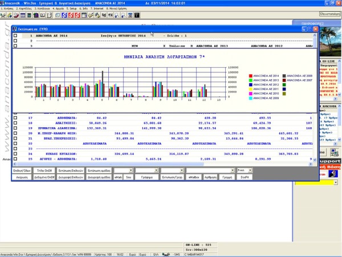Click the Γράφημα button
The image size is (342, 257).
click(x=146, y=177)
